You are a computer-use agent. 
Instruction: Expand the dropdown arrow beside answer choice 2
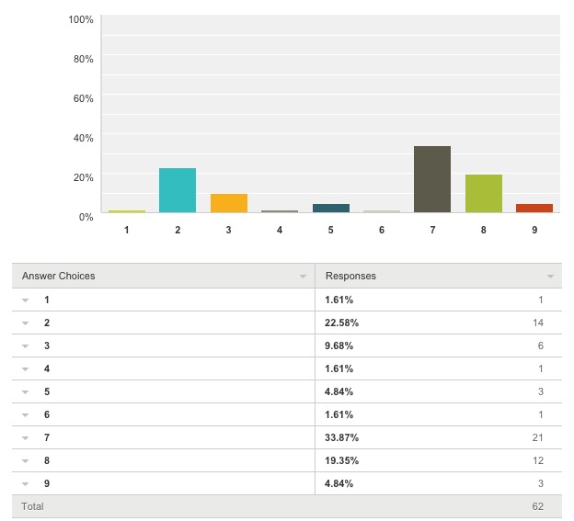25,323
